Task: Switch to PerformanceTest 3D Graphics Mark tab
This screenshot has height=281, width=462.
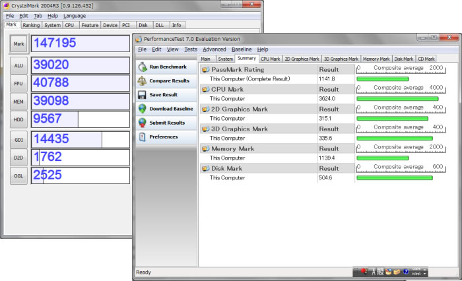Action: point(341,59)
